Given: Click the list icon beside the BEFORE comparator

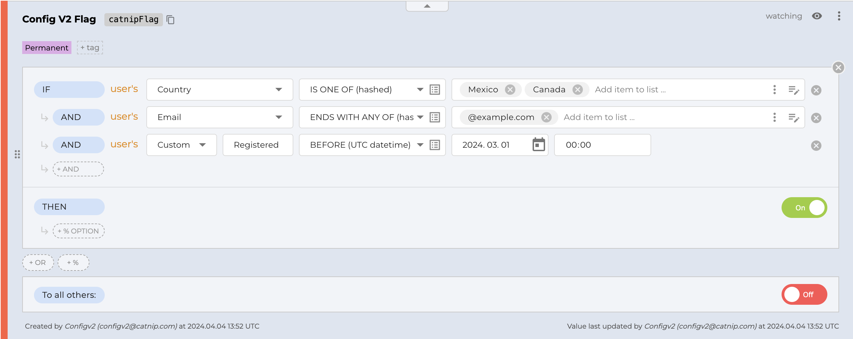Looking at the screenshot, I should tap(435, 145).
